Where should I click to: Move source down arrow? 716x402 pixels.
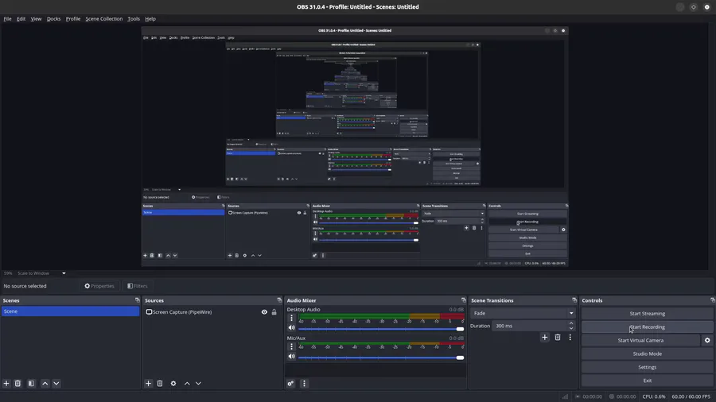point(198,383)
